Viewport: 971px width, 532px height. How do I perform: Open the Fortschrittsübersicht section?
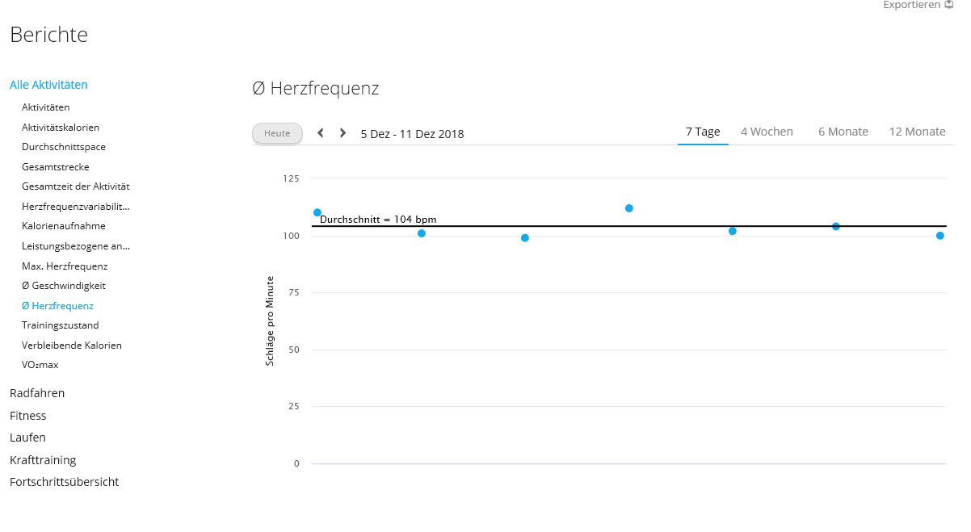[x=64, y=482]
